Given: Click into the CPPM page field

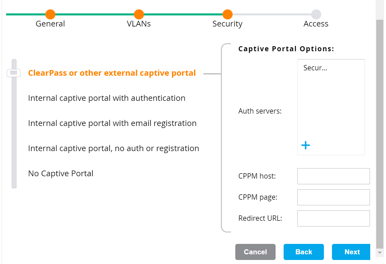Looking at the screenshot, I should coord(333,197).
